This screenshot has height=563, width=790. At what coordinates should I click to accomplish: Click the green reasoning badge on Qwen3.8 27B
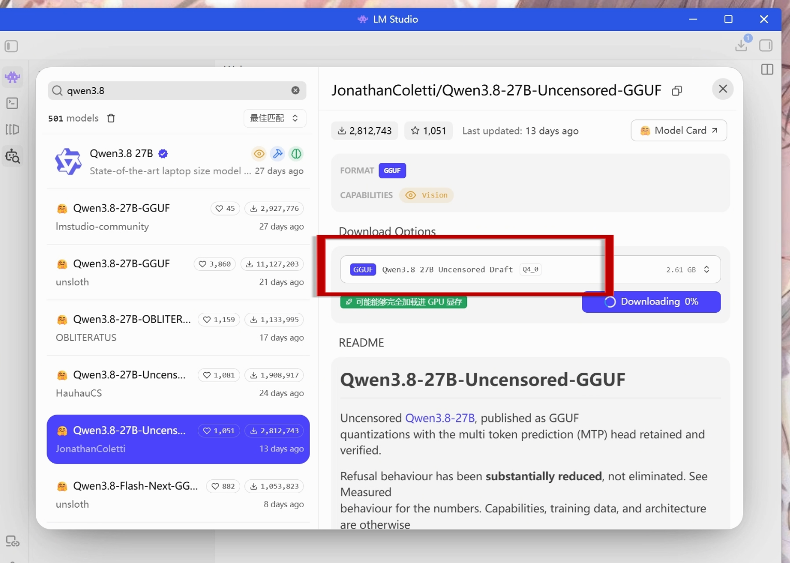coord(297,154)
